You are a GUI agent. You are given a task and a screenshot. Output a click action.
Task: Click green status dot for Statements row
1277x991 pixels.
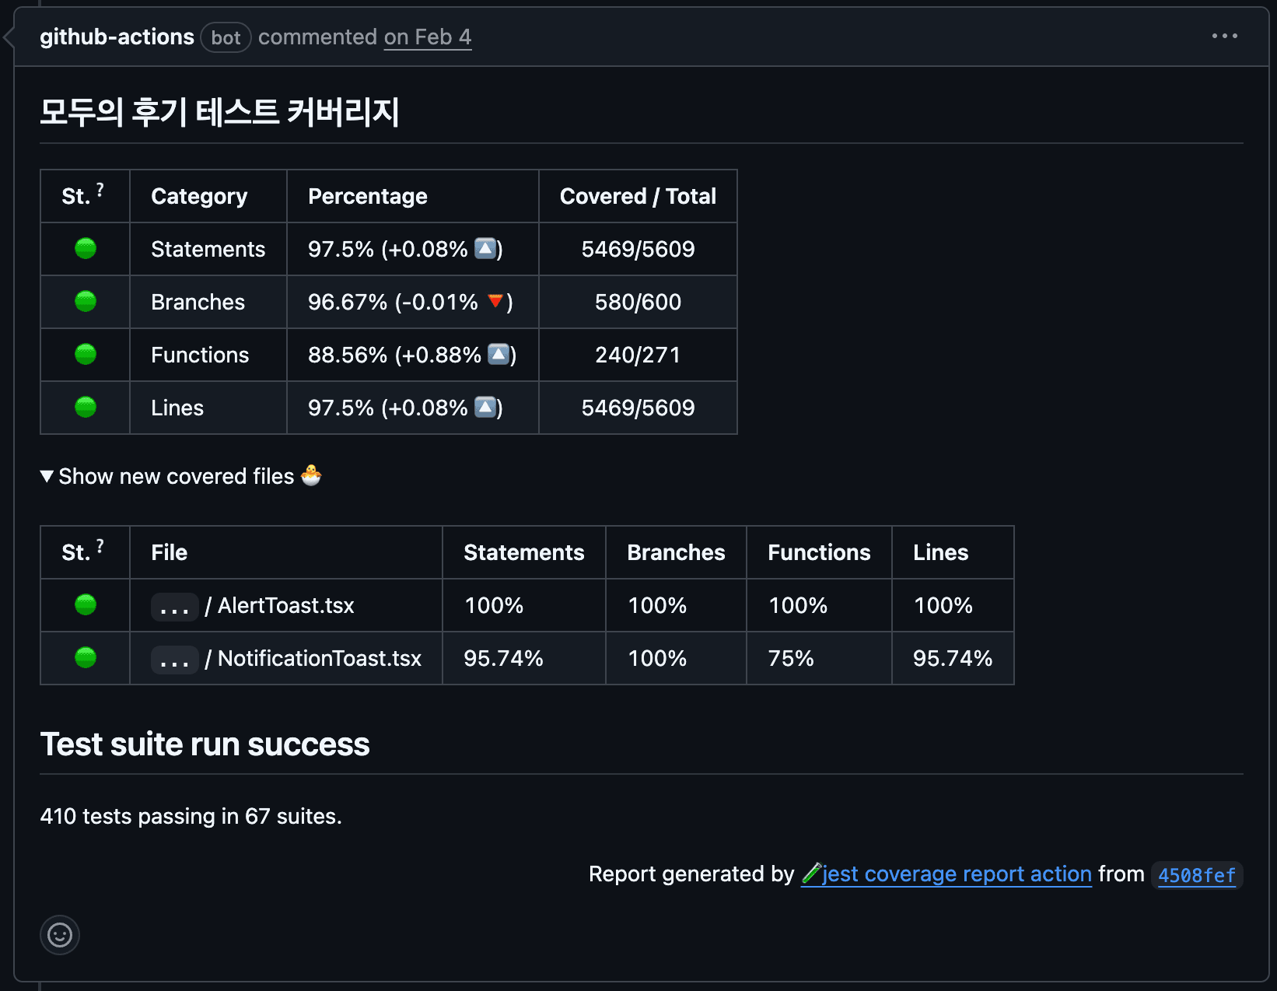86,249
